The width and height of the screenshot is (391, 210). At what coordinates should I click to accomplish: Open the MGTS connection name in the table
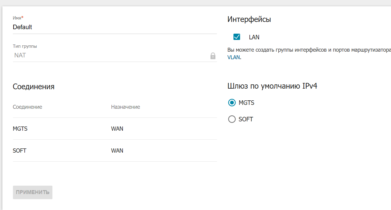click(x=20, y=129)
